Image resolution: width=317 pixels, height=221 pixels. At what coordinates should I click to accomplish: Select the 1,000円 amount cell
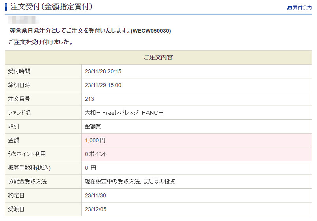(95, 140)
